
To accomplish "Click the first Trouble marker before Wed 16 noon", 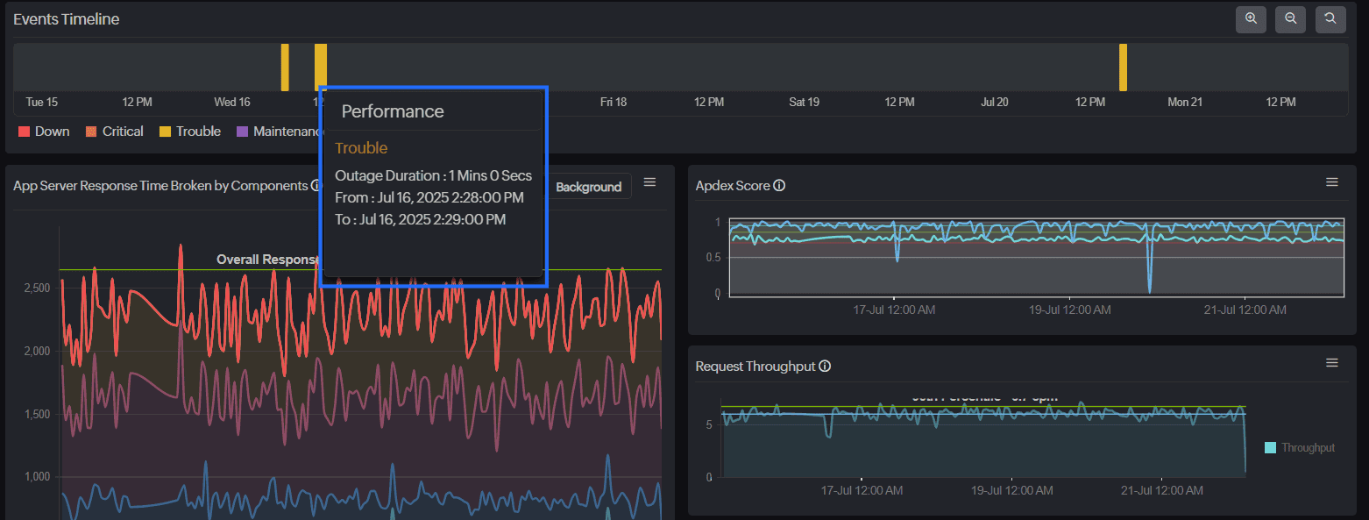I will 285,68.
